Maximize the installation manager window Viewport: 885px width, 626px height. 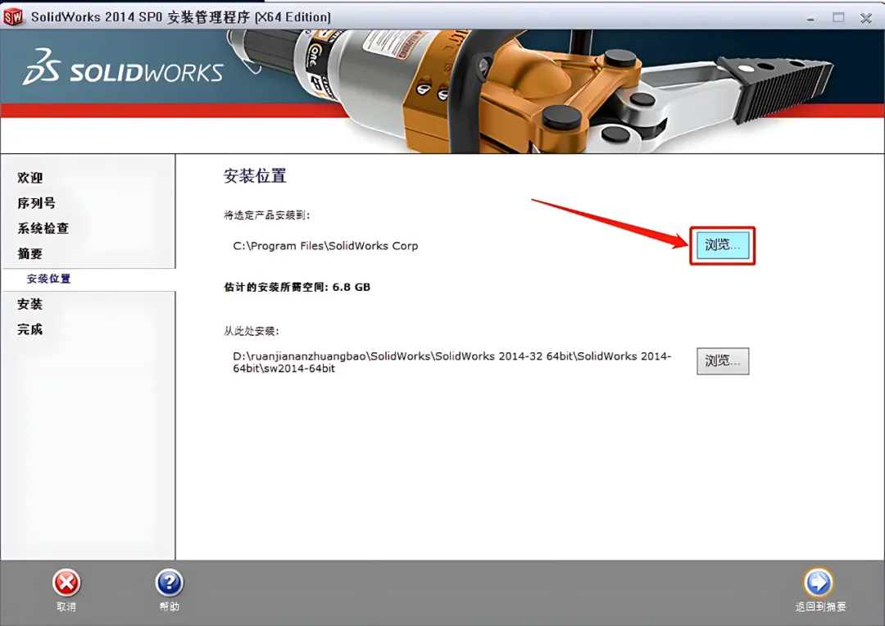click(x=839, y=17)
